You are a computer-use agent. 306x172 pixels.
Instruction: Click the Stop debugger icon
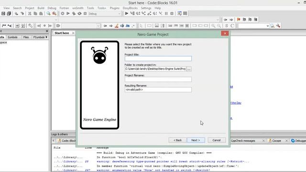[172, 13]
